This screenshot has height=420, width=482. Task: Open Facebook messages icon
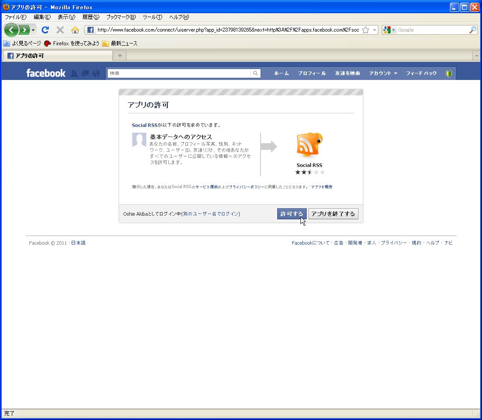[x=85, y=73]
